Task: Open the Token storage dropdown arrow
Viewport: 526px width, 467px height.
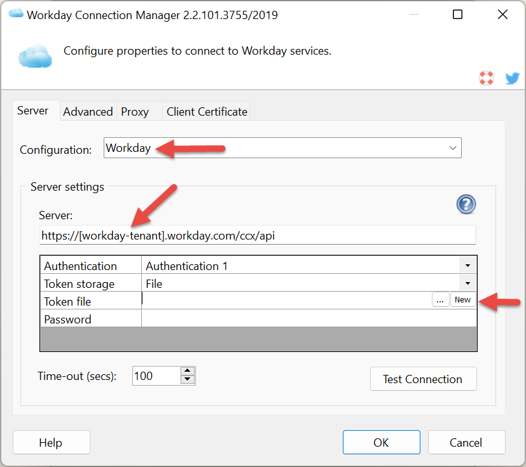Action: pyautogui.click(x=467, y=283)
